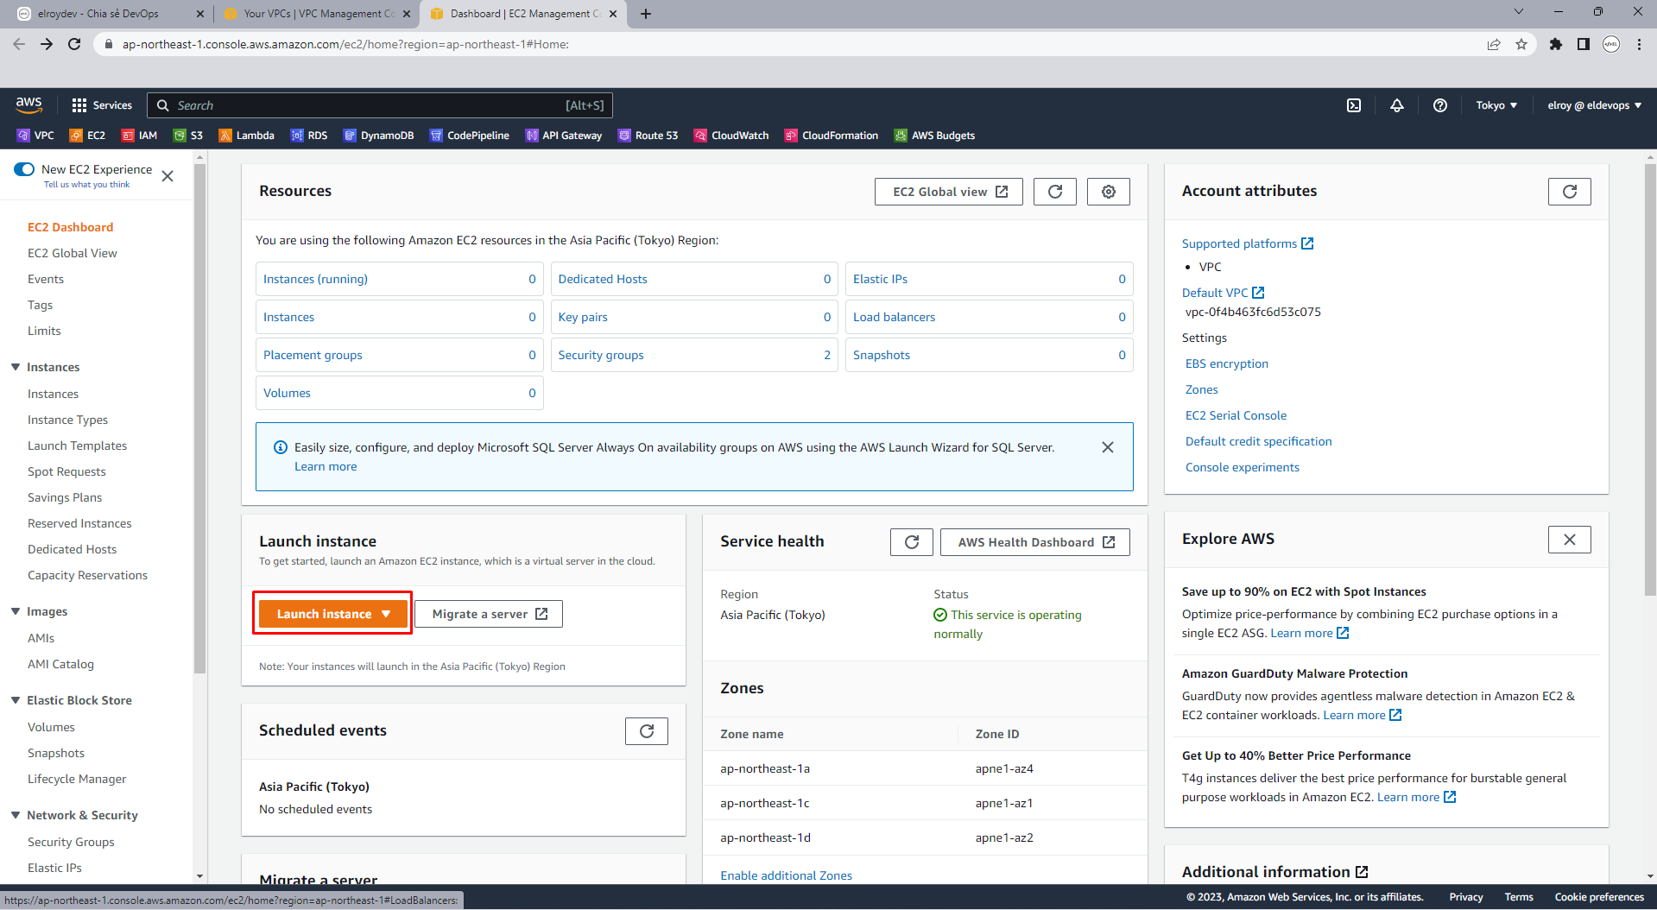This screenshot has width=1657, height=910.
Task: Open the Route 53 shortcut
Action: [x=648, y=136]
